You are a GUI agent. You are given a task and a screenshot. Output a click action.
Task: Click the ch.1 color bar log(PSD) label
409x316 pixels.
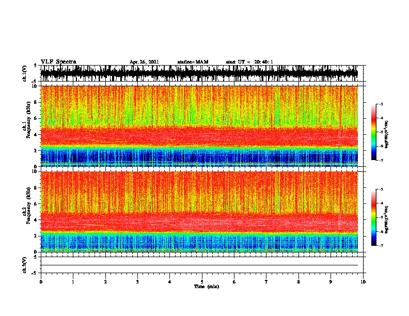(387, 134)
